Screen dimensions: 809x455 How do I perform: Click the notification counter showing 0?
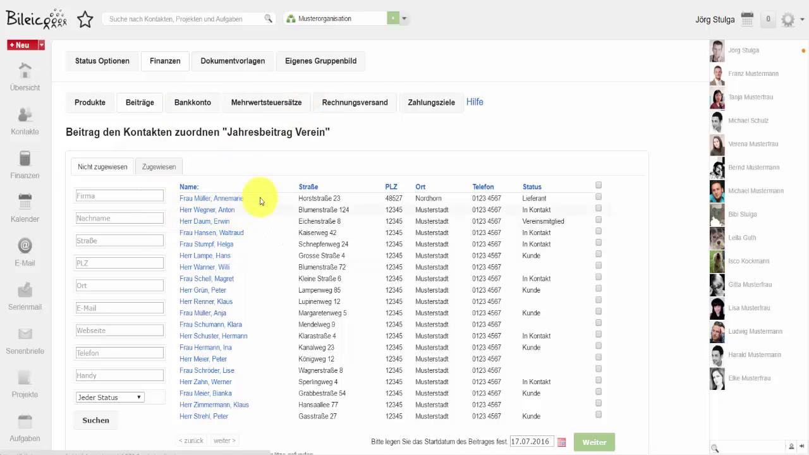pos(768,20)
